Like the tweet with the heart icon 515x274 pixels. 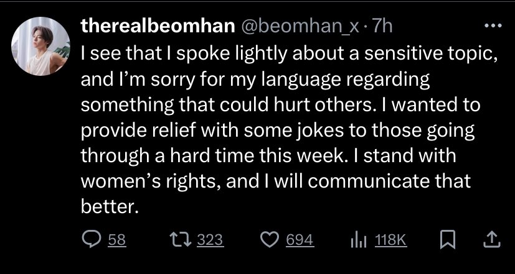271,239
